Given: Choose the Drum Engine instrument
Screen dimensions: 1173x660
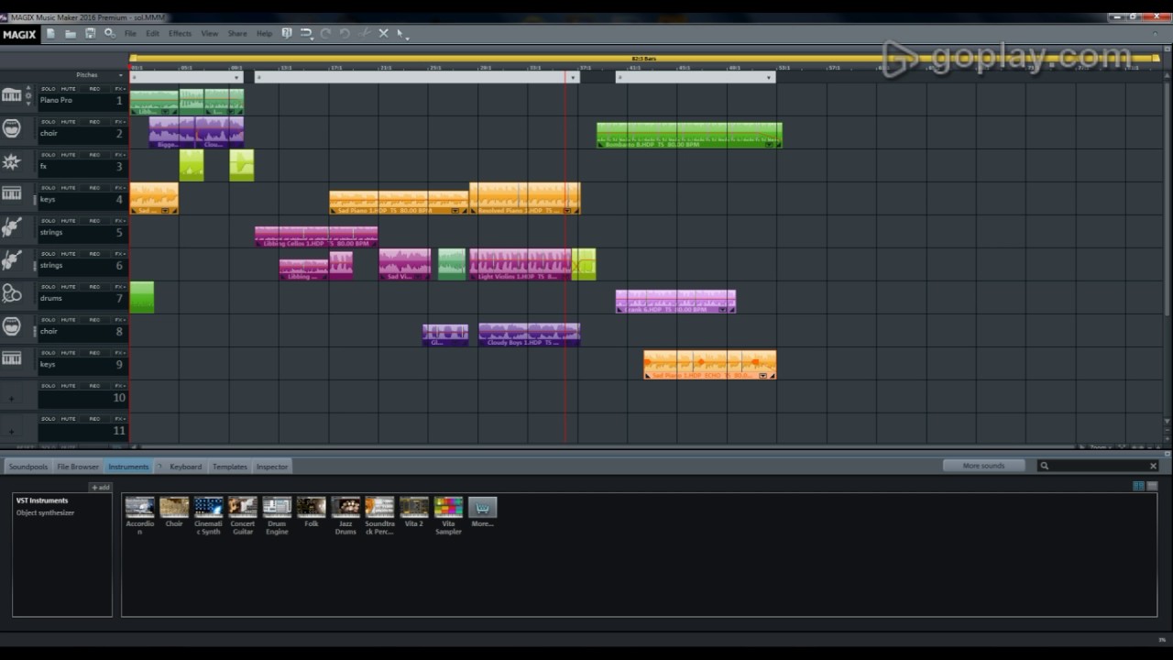Looking at the screenshot, I should (277, 516).
